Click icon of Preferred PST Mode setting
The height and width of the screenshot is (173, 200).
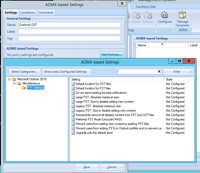pos(73,119)
